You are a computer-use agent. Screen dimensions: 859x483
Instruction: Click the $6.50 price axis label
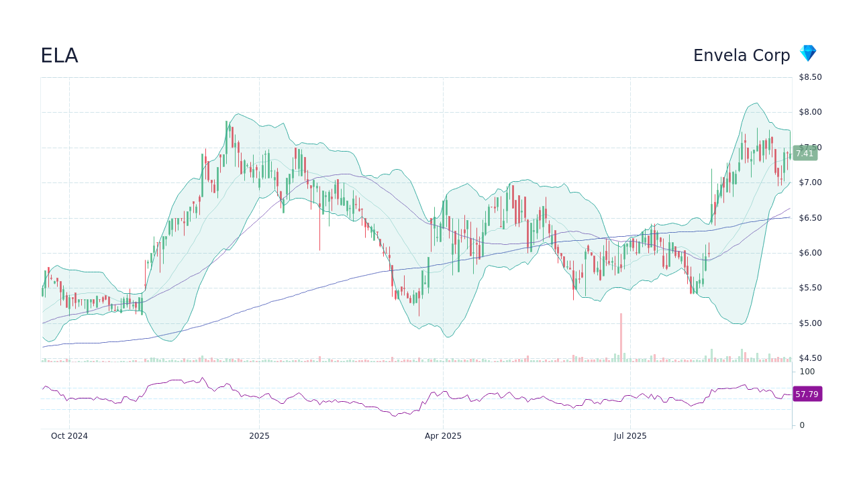click(x=810, y=218)
